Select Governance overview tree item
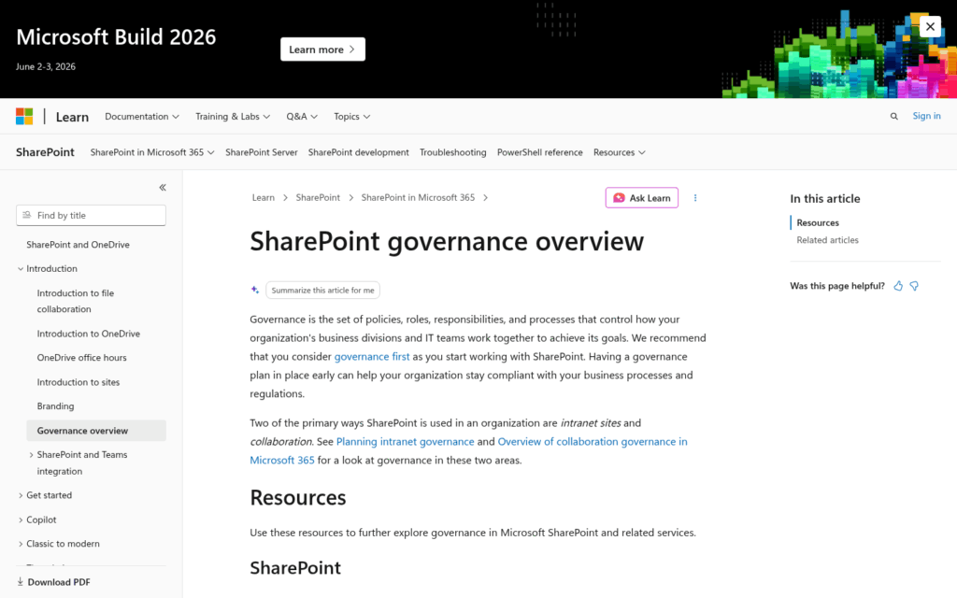 pos(96,430)
